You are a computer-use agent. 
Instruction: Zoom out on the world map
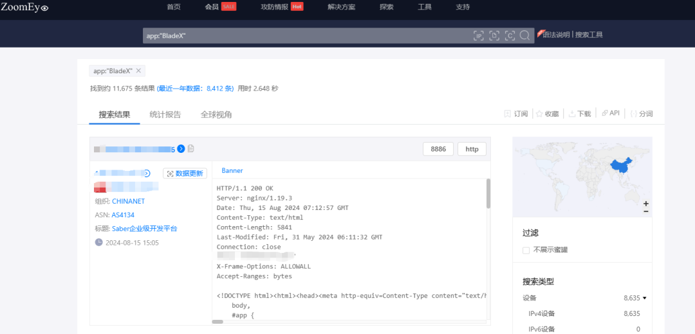tap(646, 211)
